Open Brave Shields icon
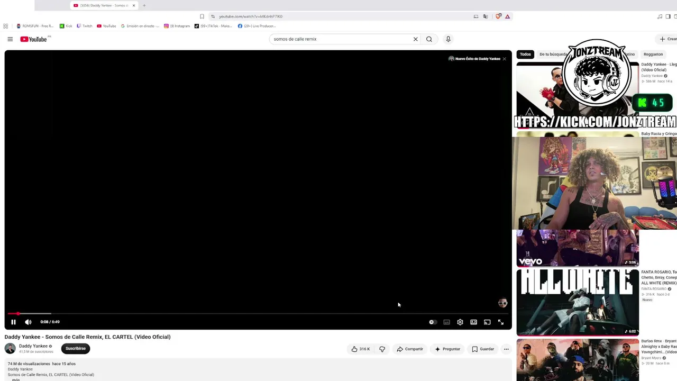 pyautogui.click(x=498, y=16)
